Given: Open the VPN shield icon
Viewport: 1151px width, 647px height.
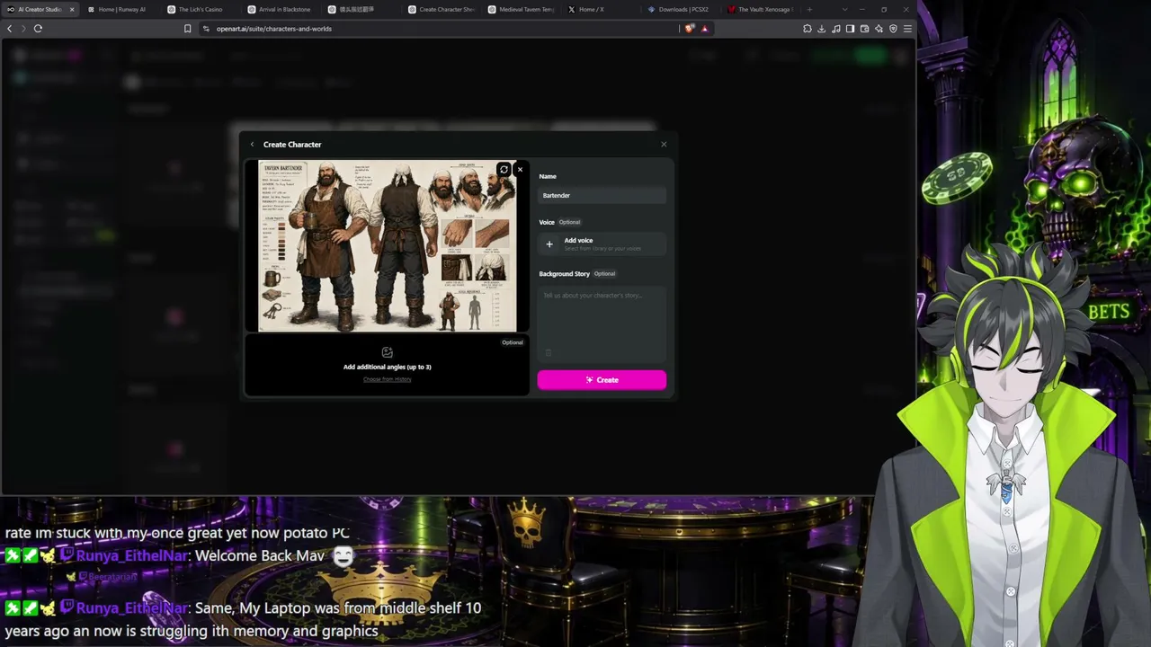Looking at the screenshot, I should pyautogui.click(x=893, y=29).
